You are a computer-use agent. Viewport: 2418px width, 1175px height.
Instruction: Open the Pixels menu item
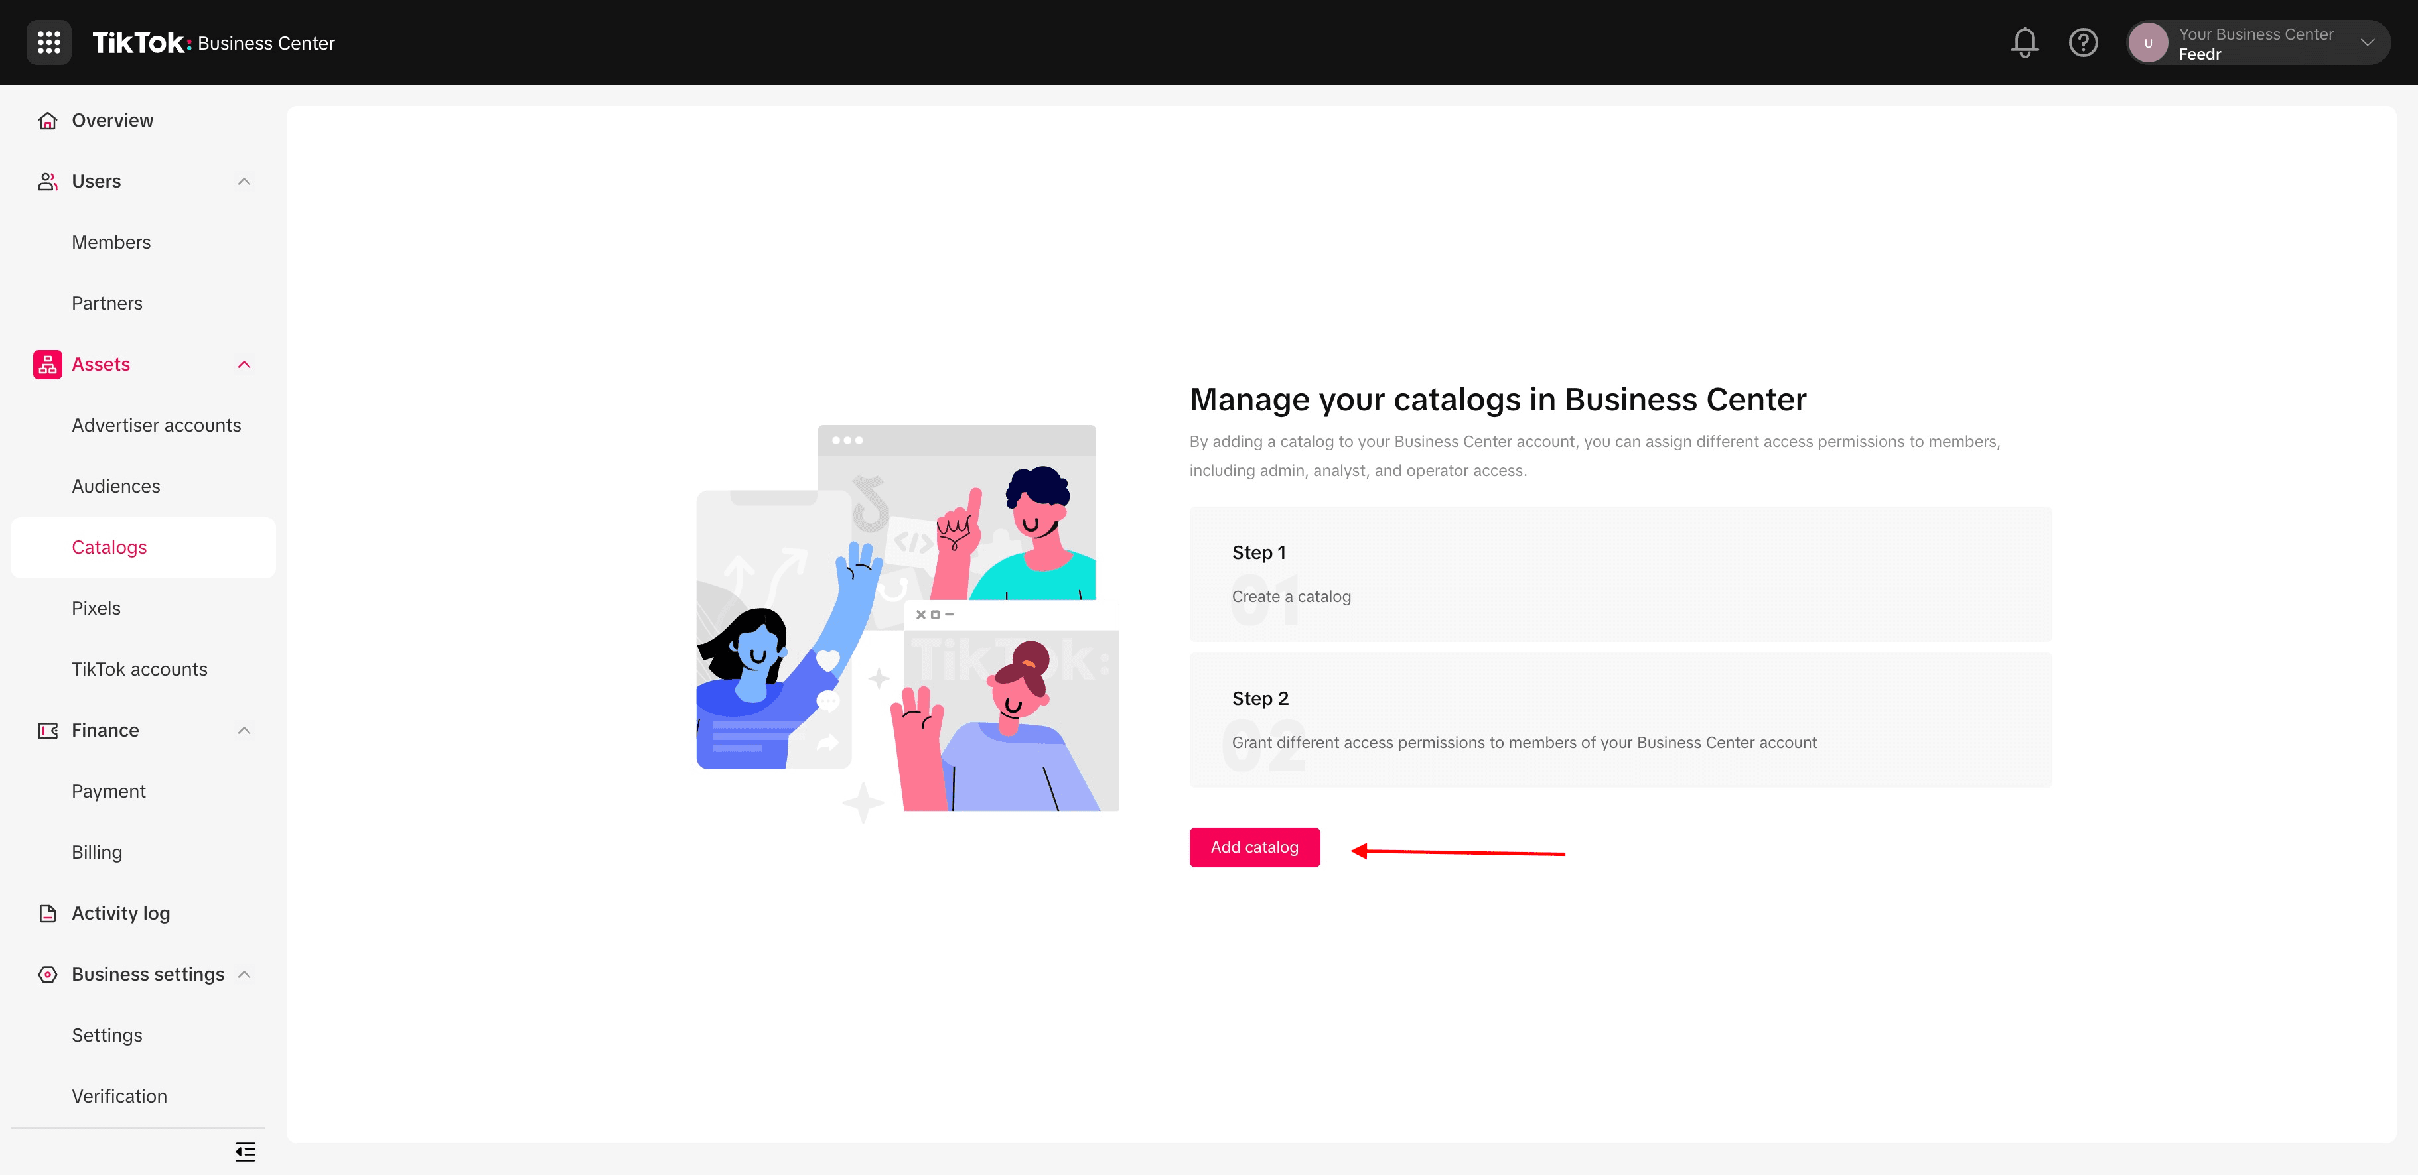tap(96, 607)
